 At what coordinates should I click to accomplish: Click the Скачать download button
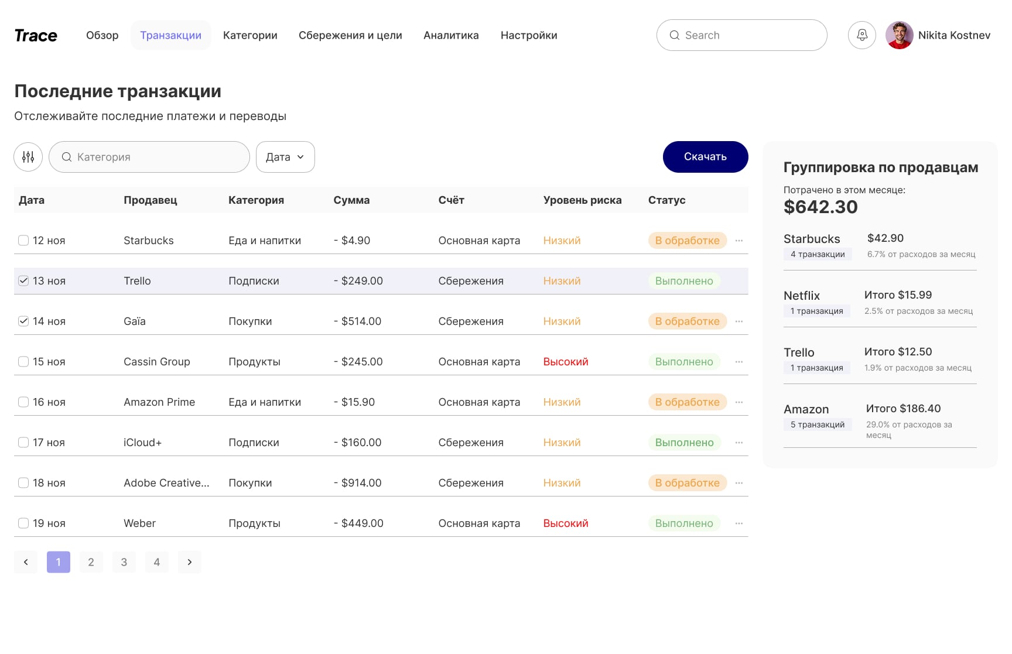706,157
